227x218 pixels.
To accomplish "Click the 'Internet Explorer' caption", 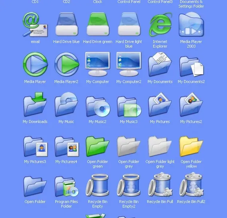I will (x=160, y=44).
